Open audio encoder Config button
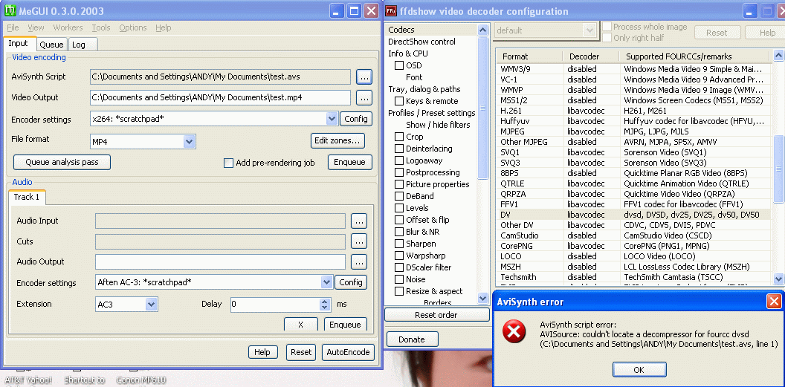The image size is (785, 387). pyautogui.click(x=350, y=282)
